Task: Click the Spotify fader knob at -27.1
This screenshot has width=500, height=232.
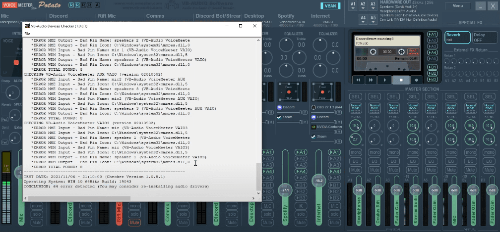Action: 285,190
